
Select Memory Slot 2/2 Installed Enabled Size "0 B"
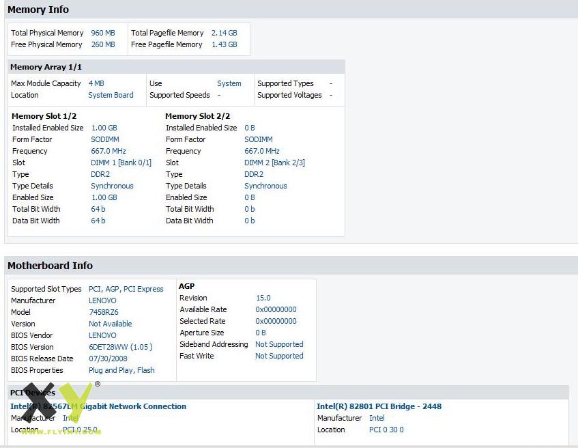pos(250,128)
